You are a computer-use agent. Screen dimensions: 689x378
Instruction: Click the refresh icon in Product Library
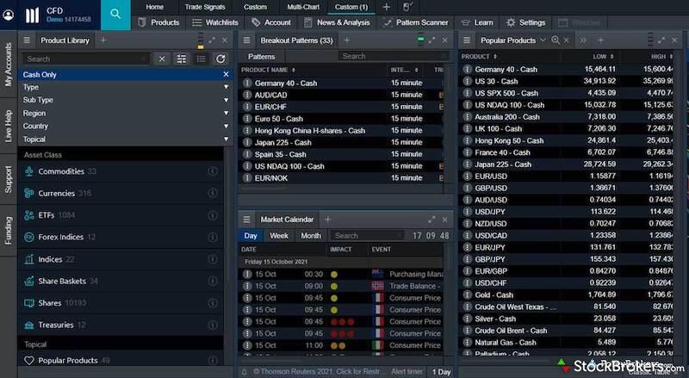(x=221, y=59)
